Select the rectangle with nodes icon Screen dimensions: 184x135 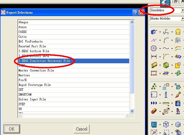[x=154, y=73]
